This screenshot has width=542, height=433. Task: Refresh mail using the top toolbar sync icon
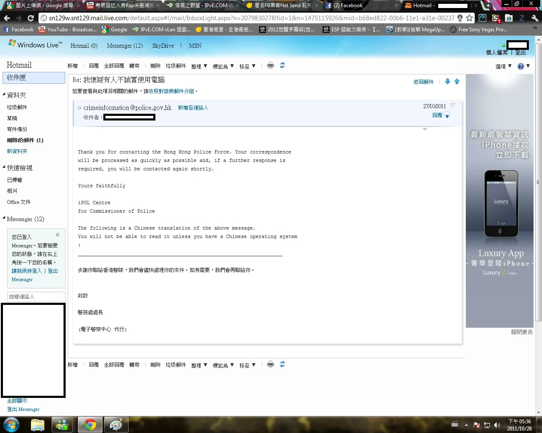282,66
